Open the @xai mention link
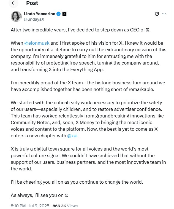This screenshot has width=174, height=209. pyautogui.click(x=72, y=136)
